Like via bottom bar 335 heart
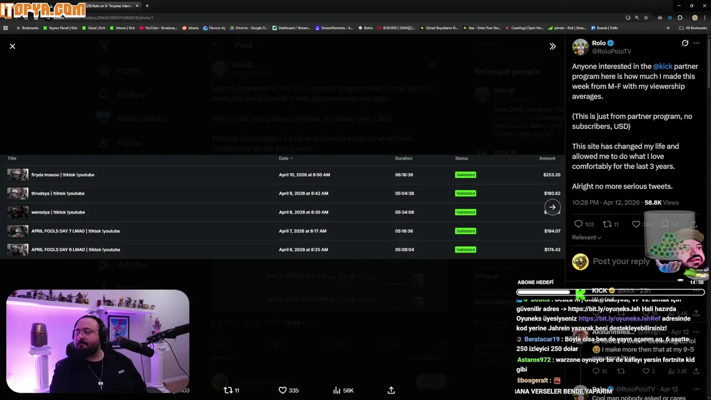This screenshot has height=400, width=711. point(288,391)
